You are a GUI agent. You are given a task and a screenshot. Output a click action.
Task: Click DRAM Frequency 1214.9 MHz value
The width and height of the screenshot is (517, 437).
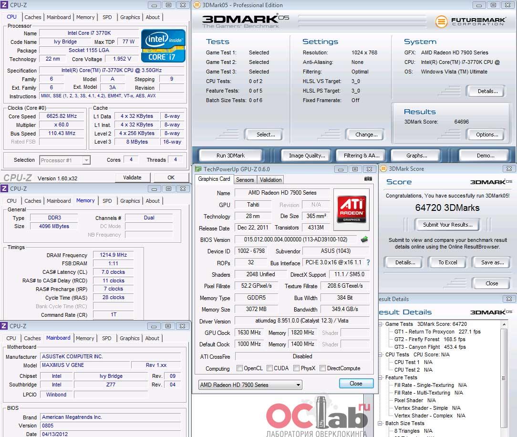point(113,255)
